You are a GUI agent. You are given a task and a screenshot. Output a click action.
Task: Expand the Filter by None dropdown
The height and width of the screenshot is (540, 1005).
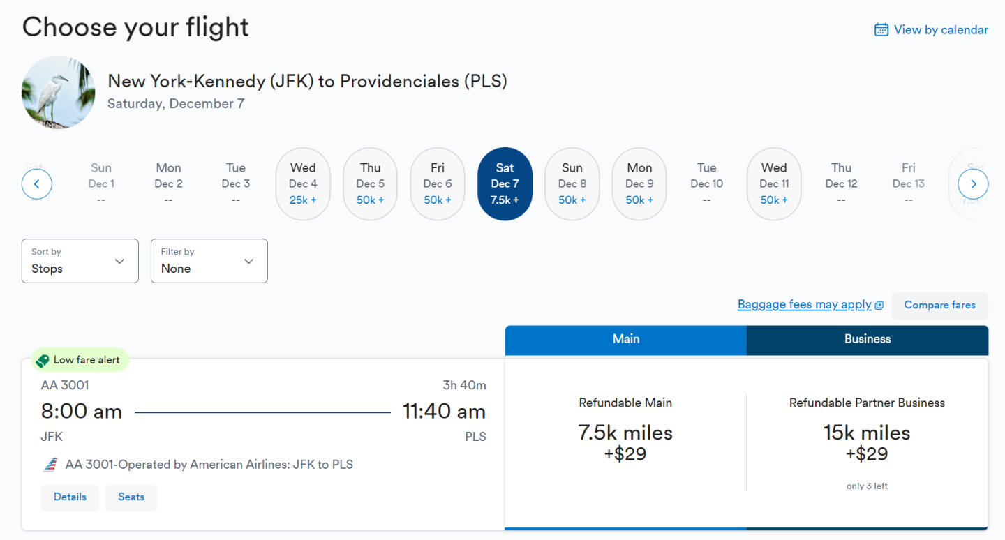point(209,261)
